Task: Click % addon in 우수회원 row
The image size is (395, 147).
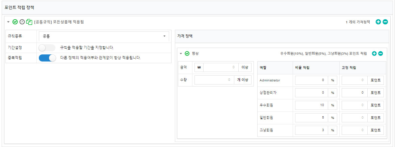Action: (333, 105)
